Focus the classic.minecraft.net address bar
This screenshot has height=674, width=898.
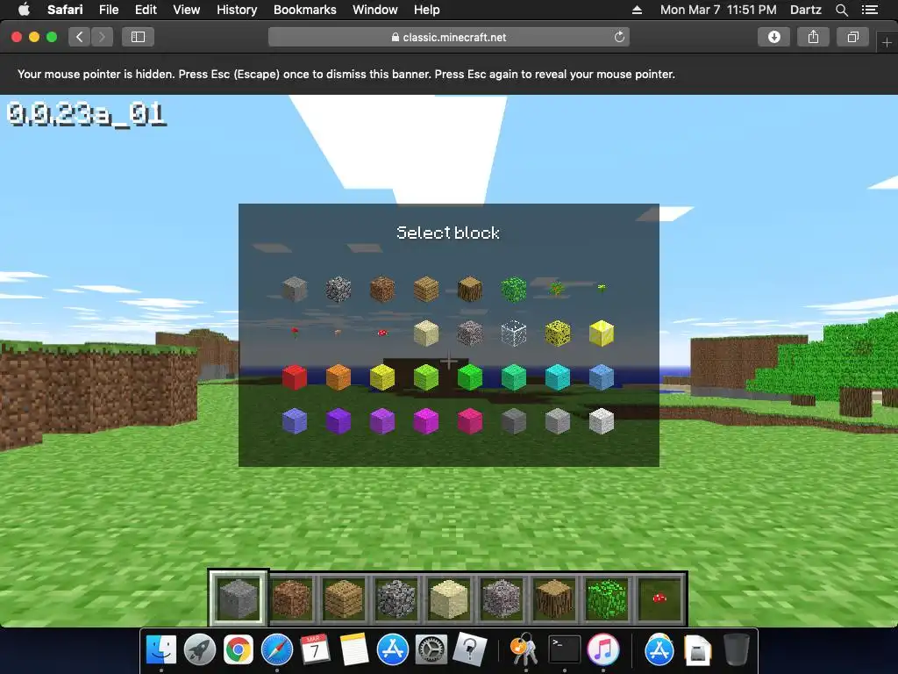coord(449,37)
